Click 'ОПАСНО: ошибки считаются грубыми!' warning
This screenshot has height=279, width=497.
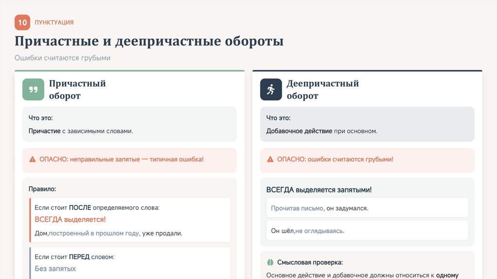click(335, 159)
